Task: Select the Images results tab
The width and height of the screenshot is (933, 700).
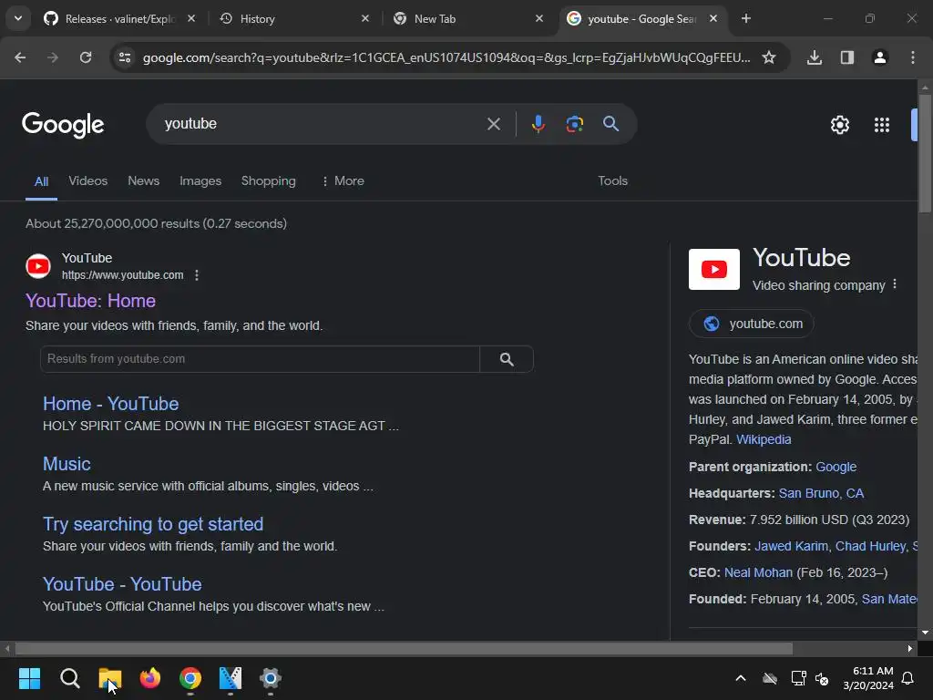Action: tap(200, 181)
